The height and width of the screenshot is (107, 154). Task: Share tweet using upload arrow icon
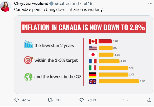pos(149,100)
